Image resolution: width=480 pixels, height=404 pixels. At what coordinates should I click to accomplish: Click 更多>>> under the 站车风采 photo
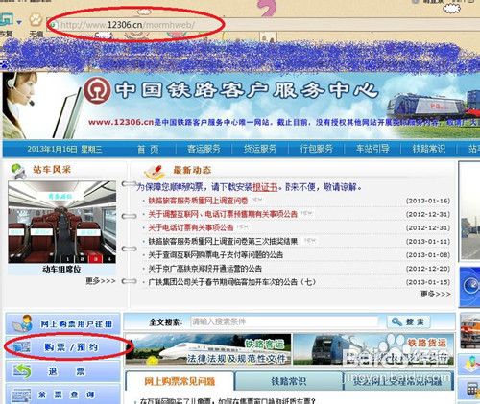pos(101,281)
